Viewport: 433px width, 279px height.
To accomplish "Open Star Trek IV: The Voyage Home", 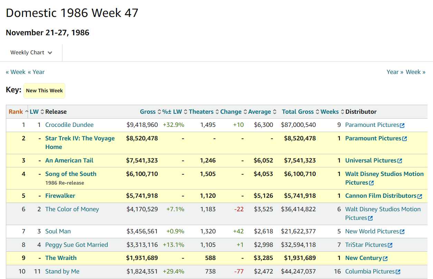I will pyautogui.click(x=80, y=142).
